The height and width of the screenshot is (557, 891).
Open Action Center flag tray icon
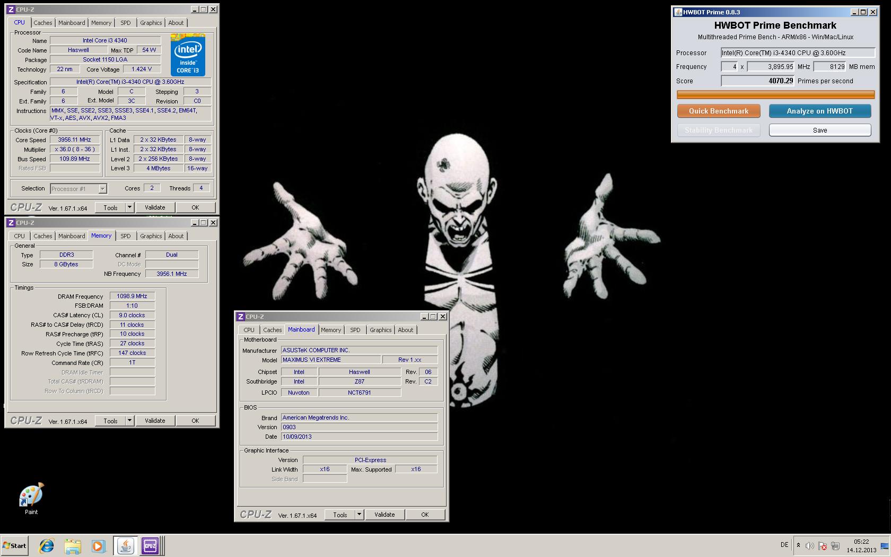[823, 545]
